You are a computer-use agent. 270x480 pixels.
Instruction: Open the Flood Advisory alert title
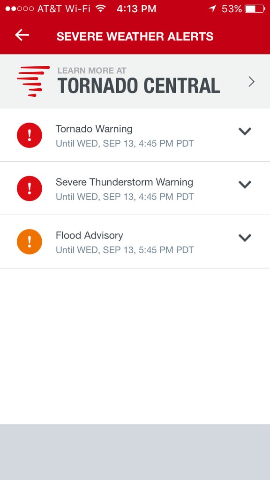pyautogui.click(x=89, y=235)
